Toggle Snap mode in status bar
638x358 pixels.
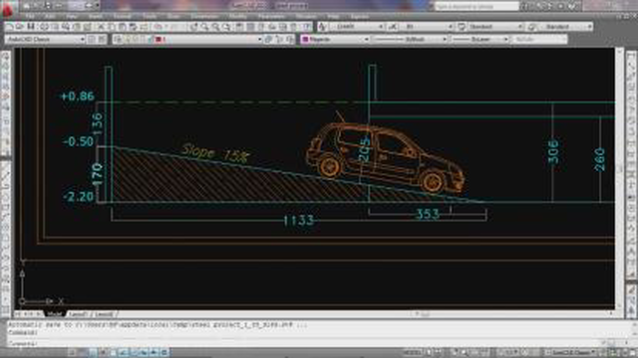(x=73, y=352)
